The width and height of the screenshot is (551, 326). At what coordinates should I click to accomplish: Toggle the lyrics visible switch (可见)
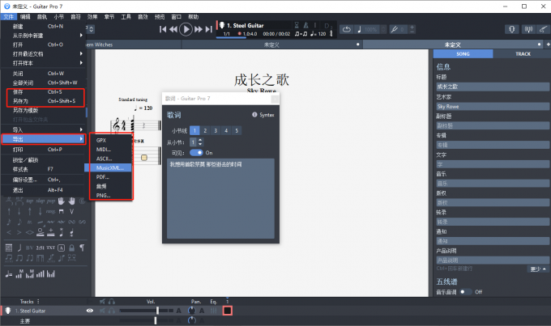(195, 152)
